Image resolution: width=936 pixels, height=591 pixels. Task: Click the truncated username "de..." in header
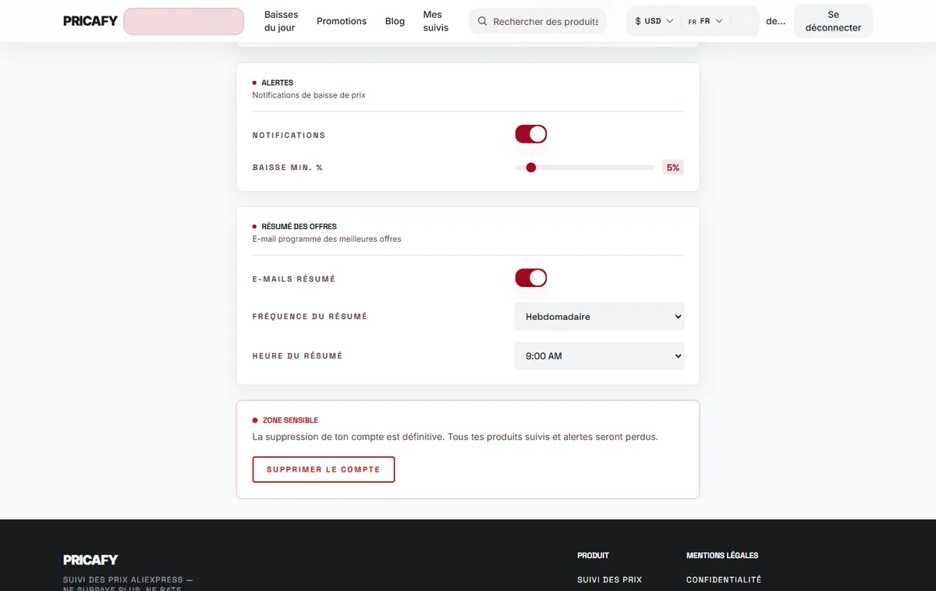(776, 21)
